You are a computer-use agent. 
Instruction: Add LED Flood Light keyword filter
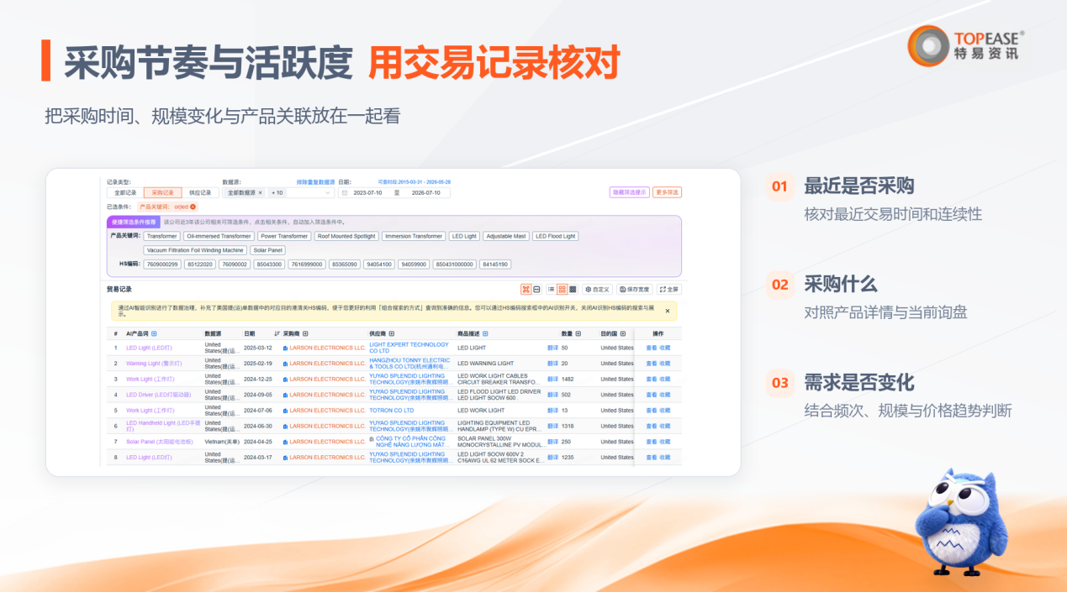point(556,236)
